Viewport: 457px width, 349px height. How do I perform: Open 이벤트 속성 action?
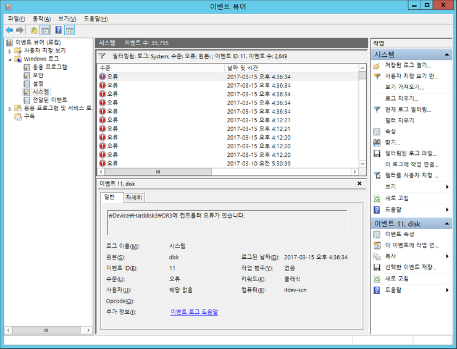[400, 234]
